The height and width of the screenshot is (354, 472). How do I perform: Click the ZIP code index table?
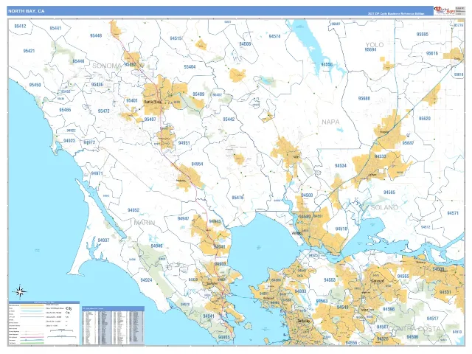(x=113, y=325)
